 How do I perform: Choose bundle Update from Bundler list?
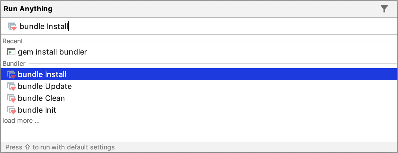pos(45,86)
